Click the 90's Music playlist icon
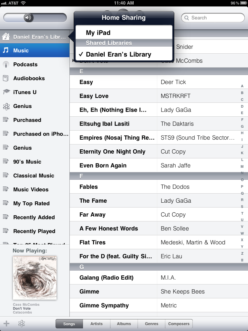Image resolution: width=248 pixels, height=331 pixels. pyautogui.click(x=6, y=161)
